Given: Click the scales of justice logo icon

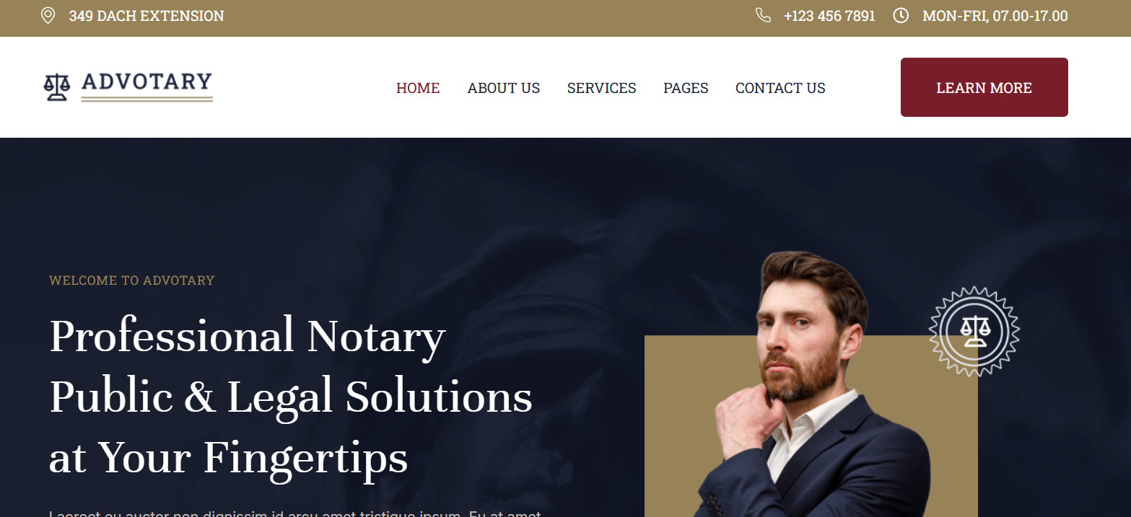Looking at the screenshot, I should coord(57,87).
